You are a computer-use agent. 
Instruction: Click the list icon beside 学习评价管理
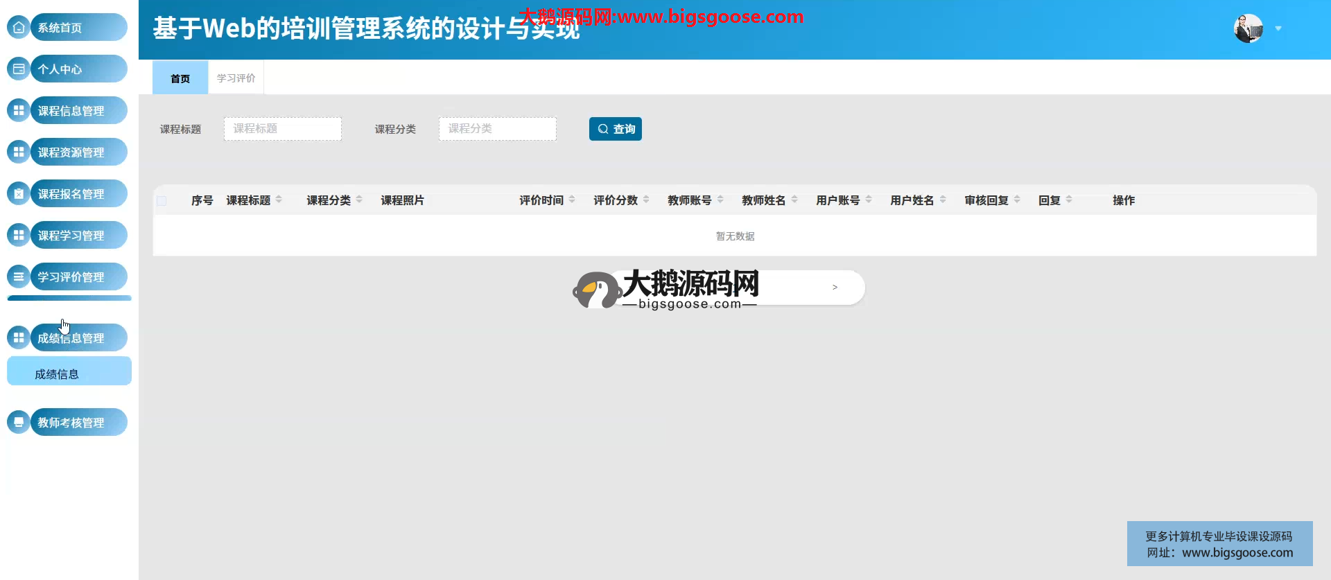pyautogui.click(x=19, y=277)
